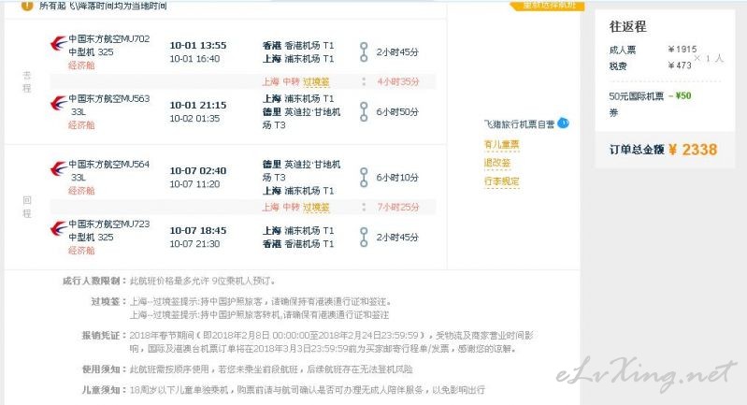
Task: Click the layover duration 4小时35分
Action: pyautogui.click(x=398, y=82)
